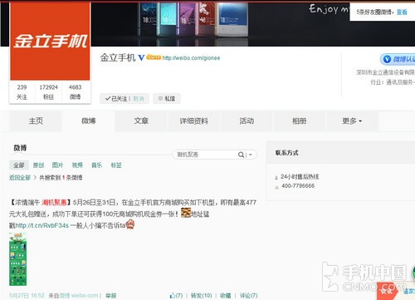Image resolution: width=415 pixels, height=300 pixels.
Task: Click the emoji after 不告诉ta
Action: pyautogui.click(x=130, y=224)
